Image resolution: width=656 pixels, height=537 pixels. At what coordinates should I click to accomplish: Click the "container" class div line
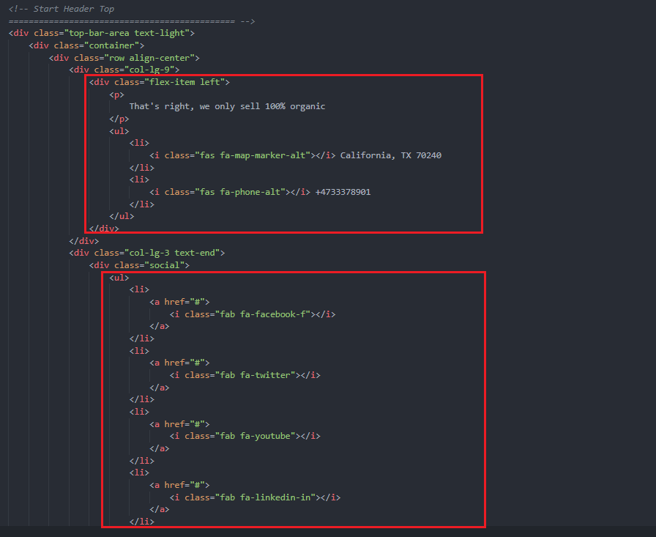pyautogui.click(x=86, y=45)
